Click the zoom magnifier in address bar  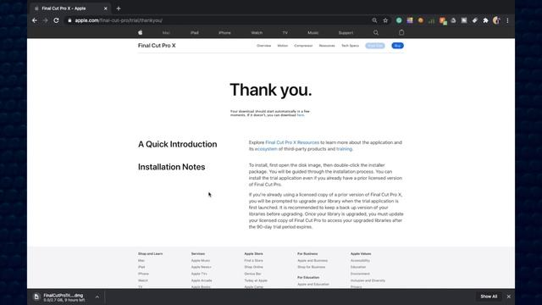click(x=374, y=20)
